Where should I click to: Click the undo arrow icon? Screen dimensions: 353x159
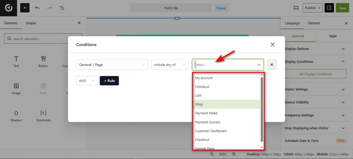tap(37, 8)
